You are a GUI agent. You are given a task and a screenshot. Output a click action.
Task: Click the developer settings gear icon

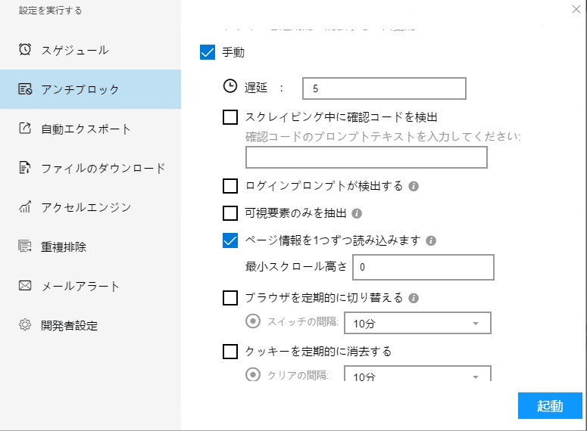pyautogui.click(x=25, y=325)
